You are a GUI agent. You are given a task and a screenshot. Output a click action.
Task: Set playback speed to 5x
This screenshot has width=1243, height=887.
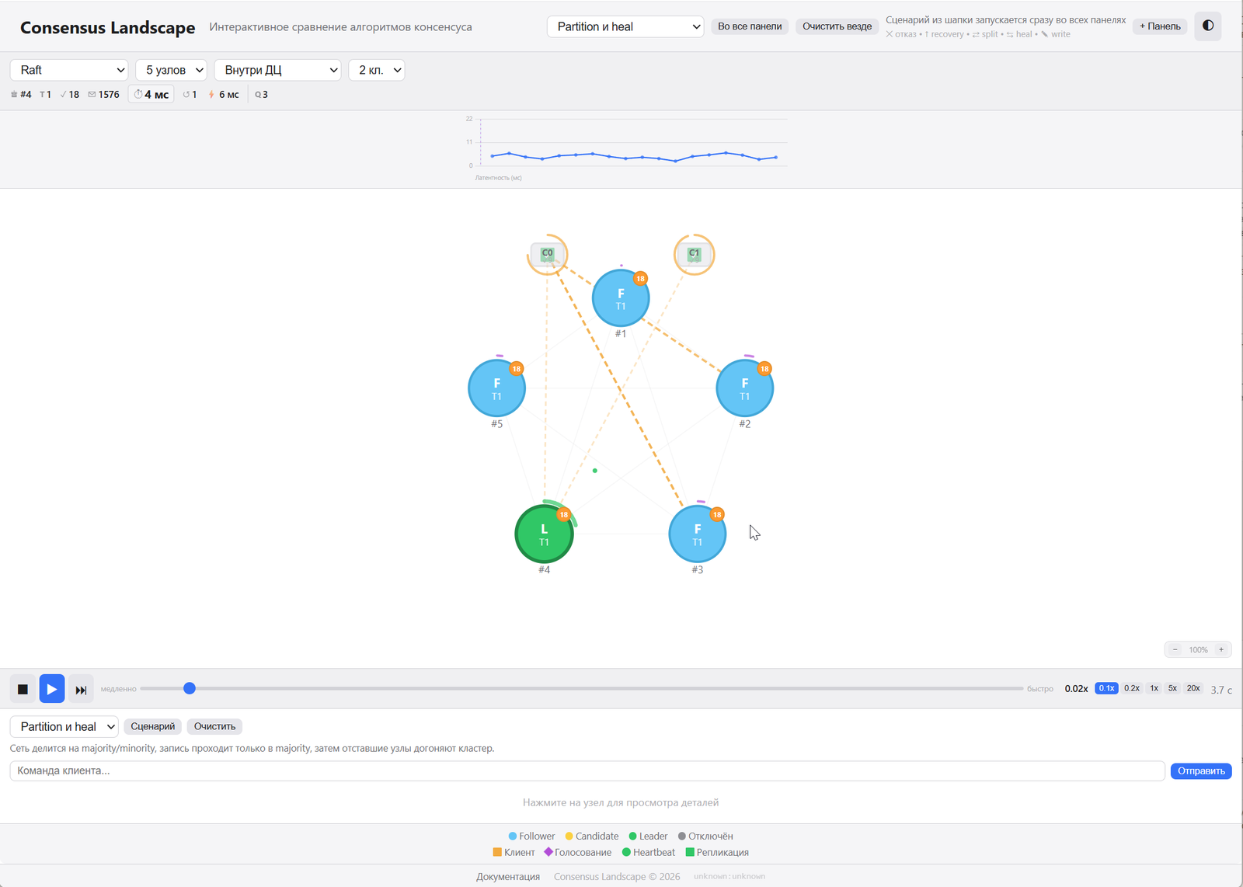[x=1172, y=688]
